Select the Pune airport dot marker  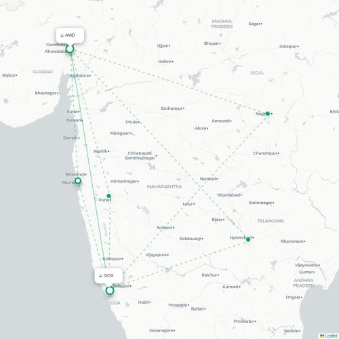[108, 196]
